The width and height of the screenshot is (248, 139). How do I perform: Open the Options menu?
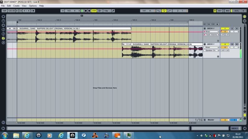[x=33, y=6]
